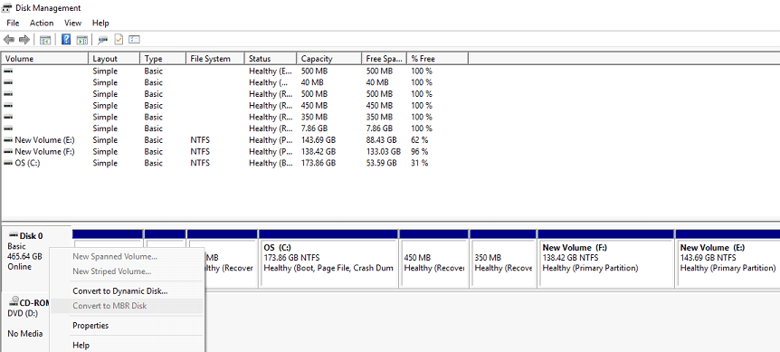This screenshot has height=352, width=780.
Task: Click the volume icon beside OS (C:) in list
Action: click(8, 163)
